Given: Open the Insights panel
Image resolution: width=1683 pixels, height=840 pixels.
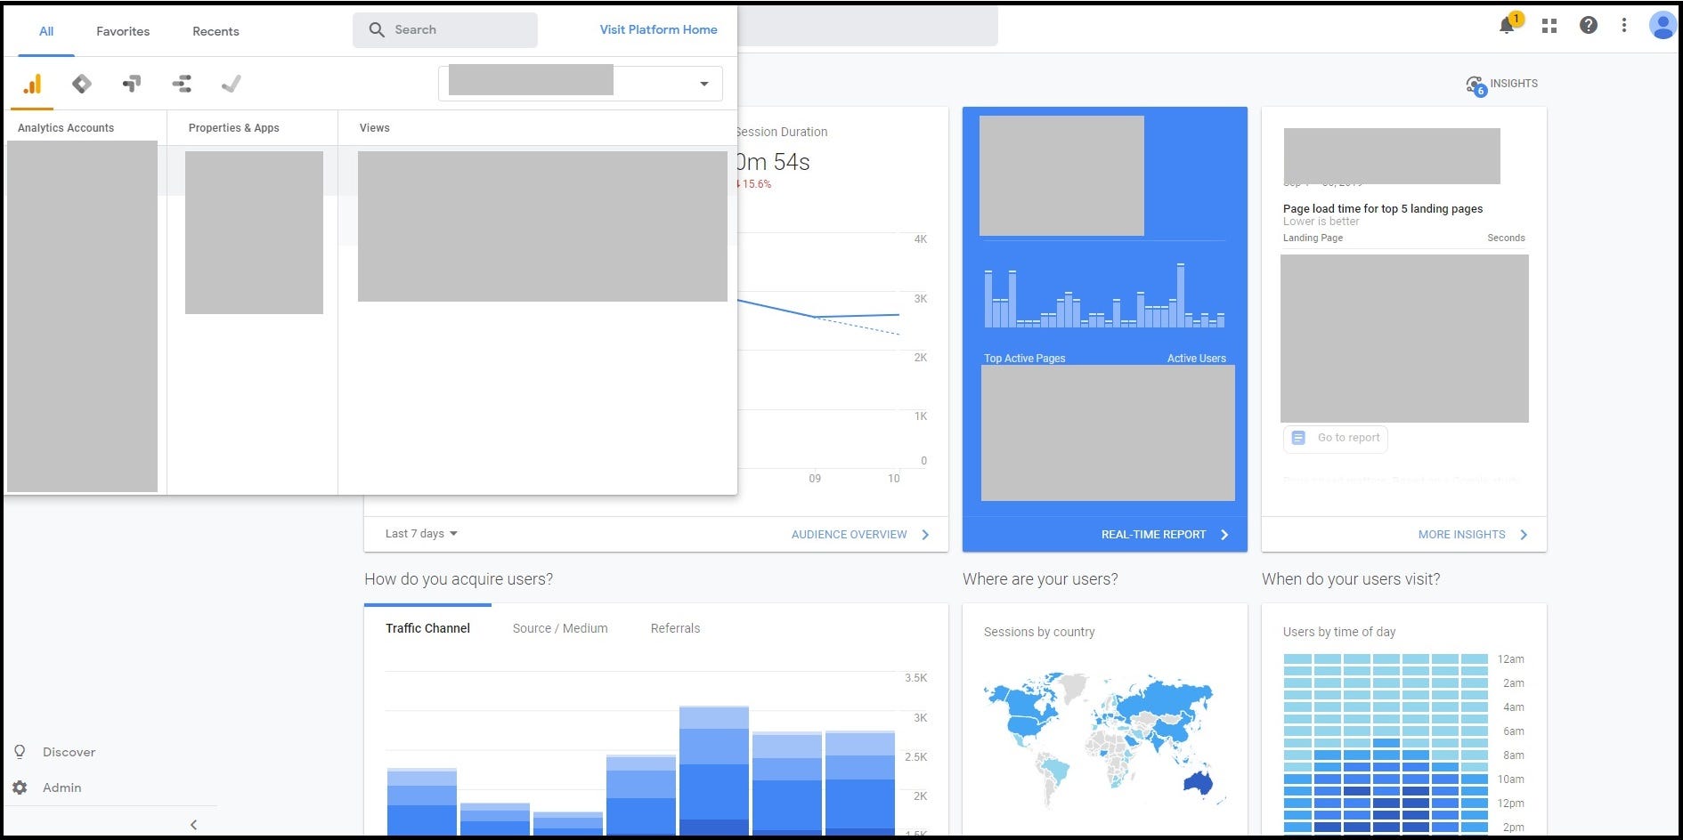Looking at the screenshot, I should [x=1502, y=85].
